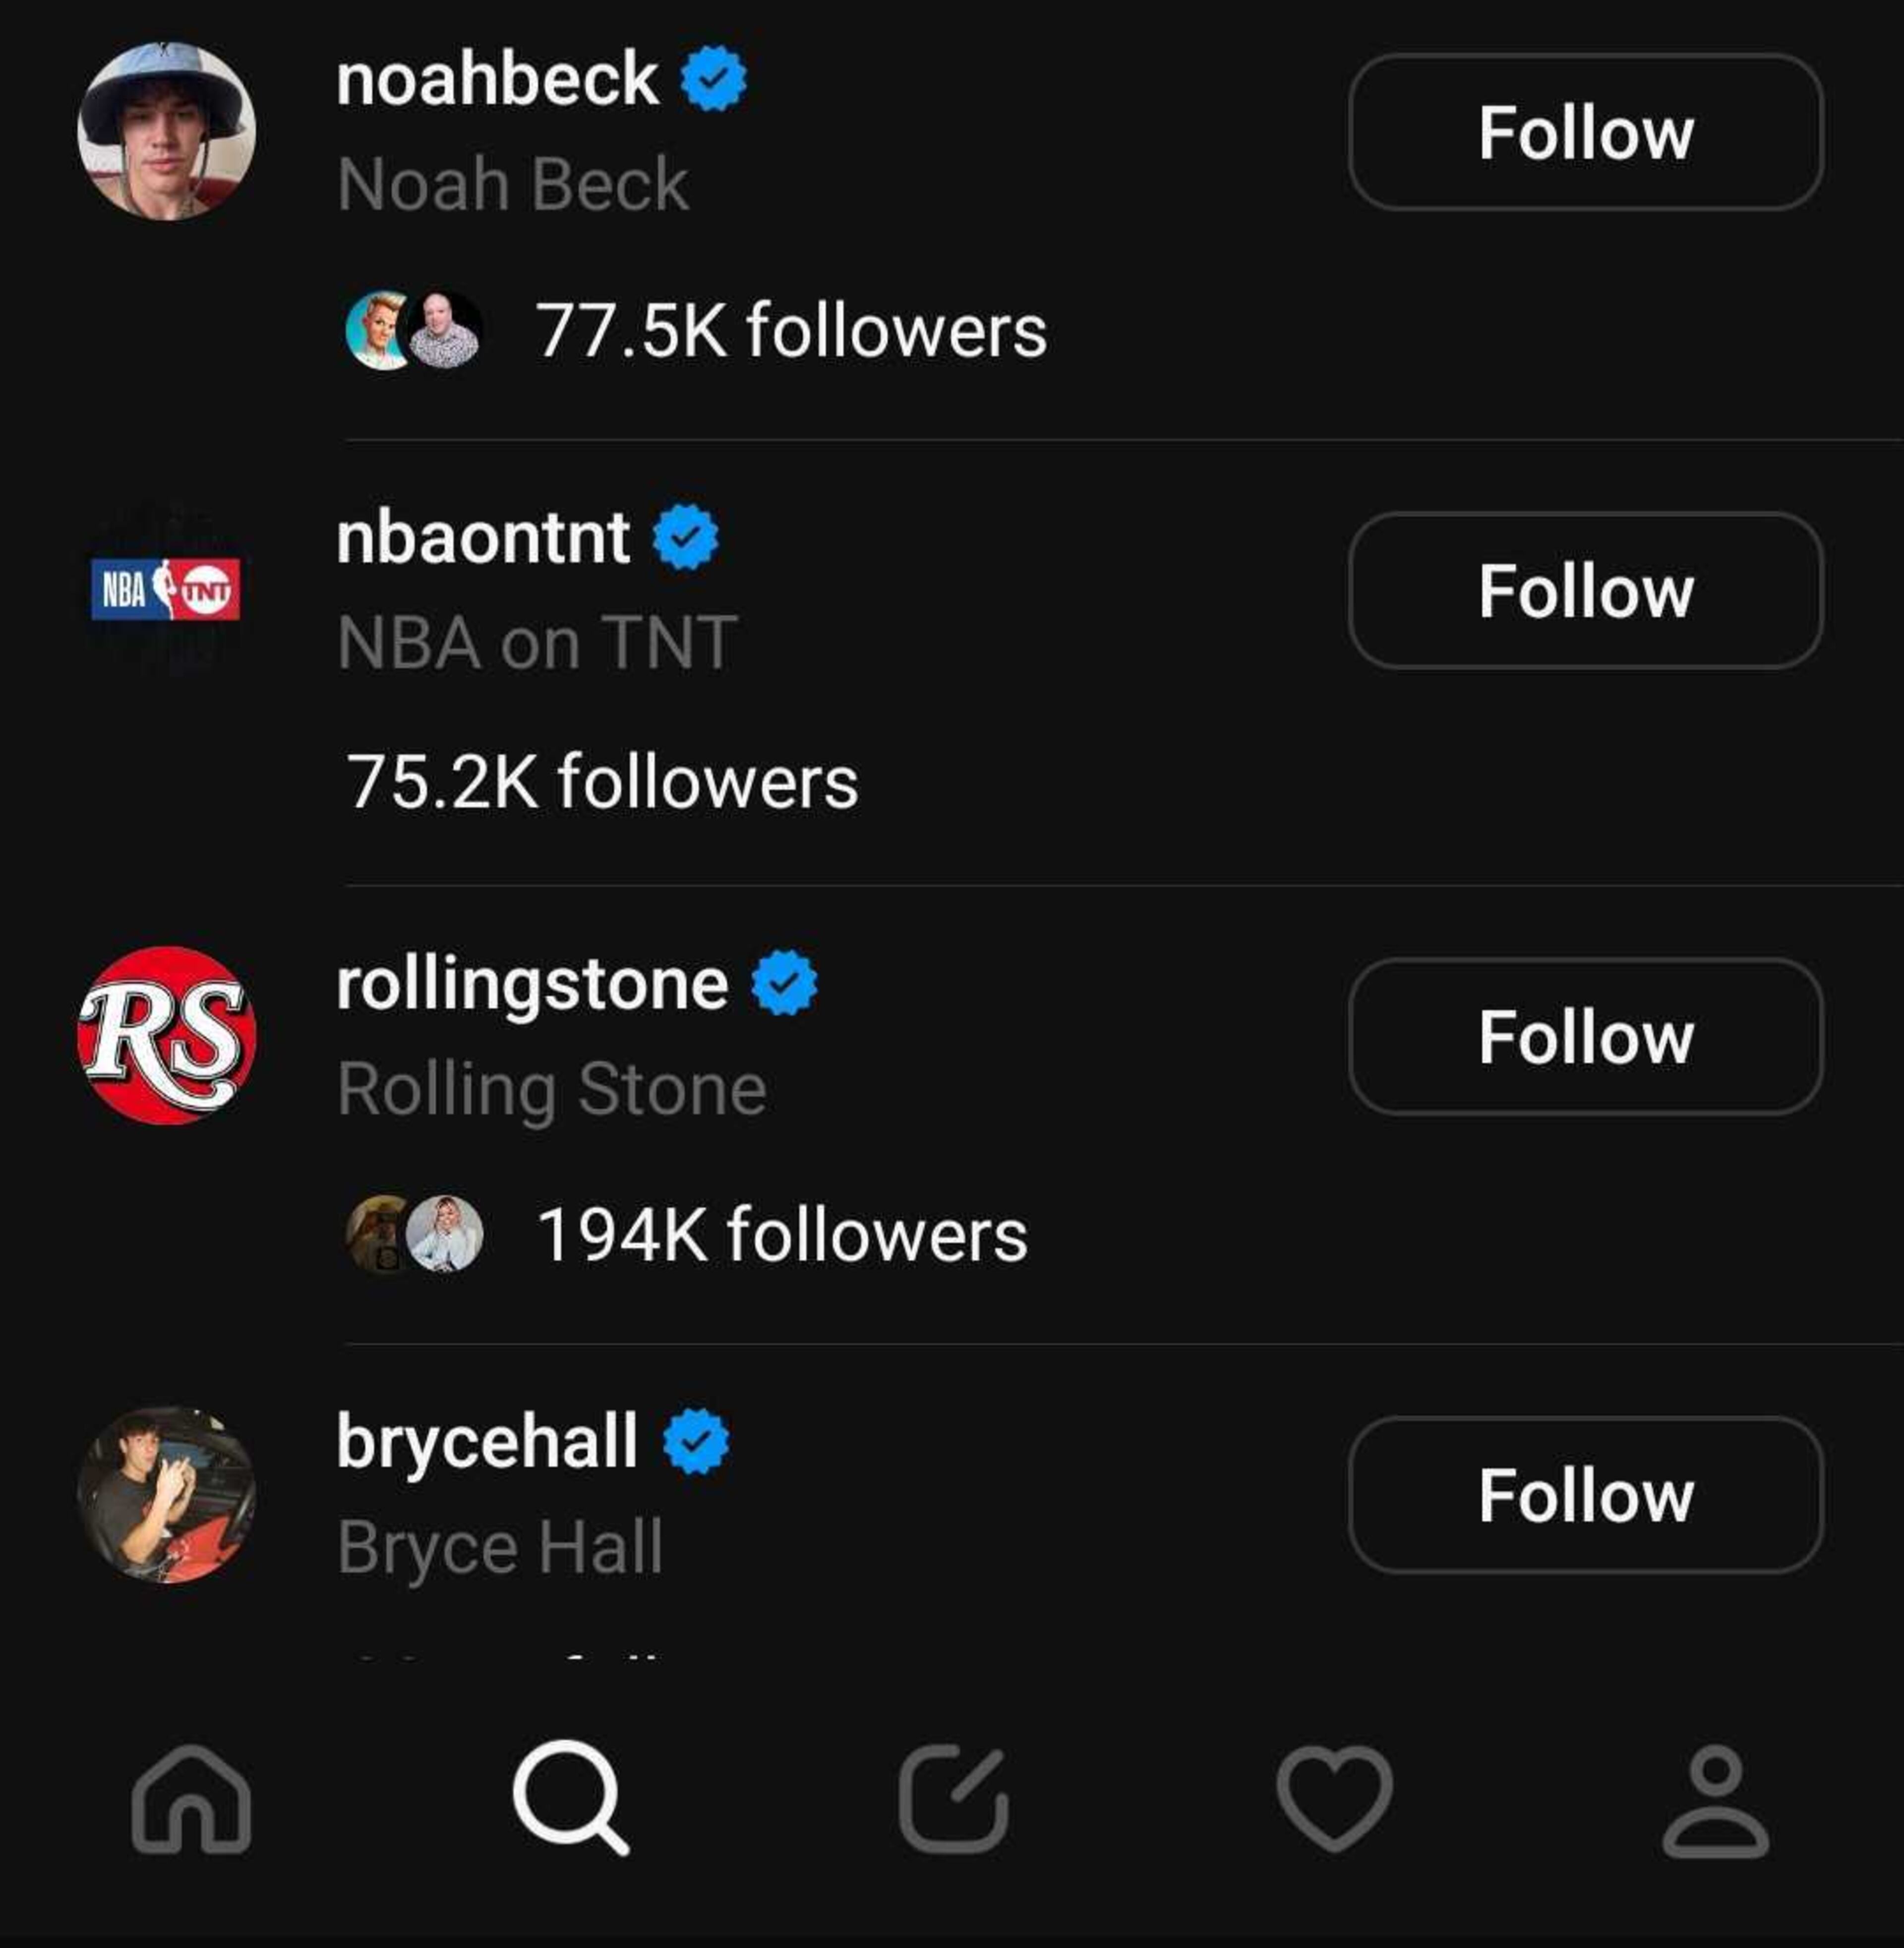1904x1948 pixels.
Task: Click brycehall's verified checkmark badge
Action: pos(696,1441)
